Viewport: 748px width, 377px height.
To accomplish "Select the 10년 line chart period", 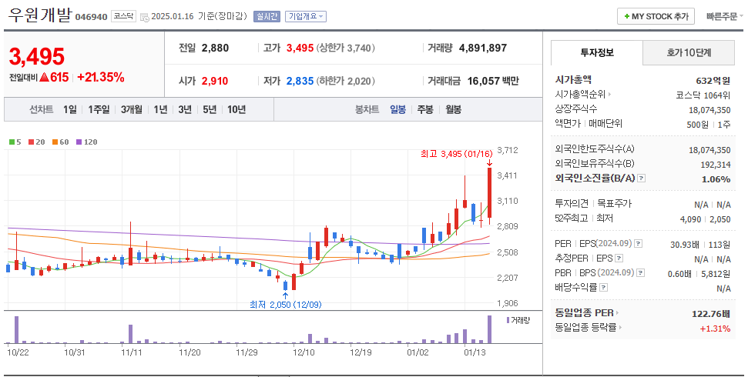I will pos(236,109).
